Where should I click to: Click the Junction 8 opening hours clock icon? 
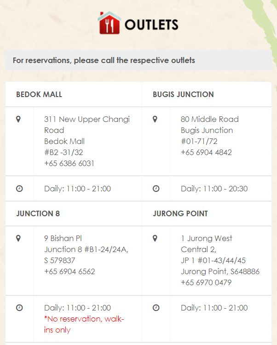coord(19,308)
